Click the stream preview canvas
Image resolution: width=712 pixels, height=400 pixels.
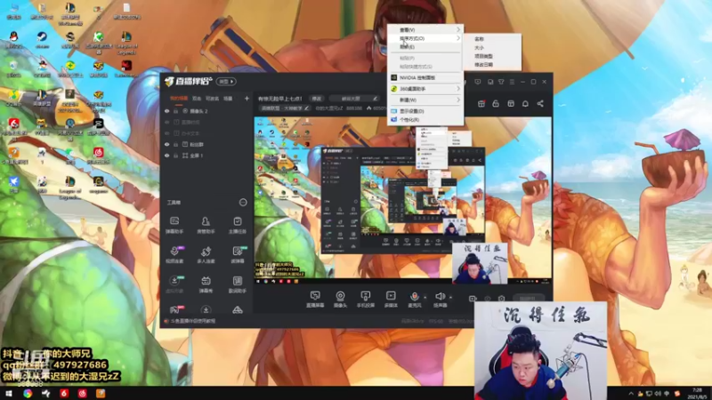(403, 199)
